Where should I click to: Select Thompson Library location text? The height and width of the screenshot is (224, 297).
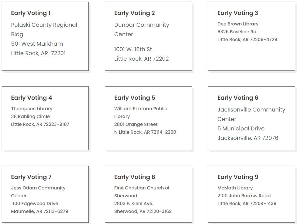(x=32, y=109)
